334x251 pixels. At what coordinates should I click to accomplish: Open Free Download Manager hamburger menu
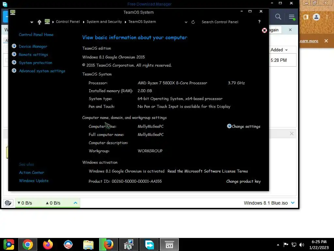click(x=292, y=17)
